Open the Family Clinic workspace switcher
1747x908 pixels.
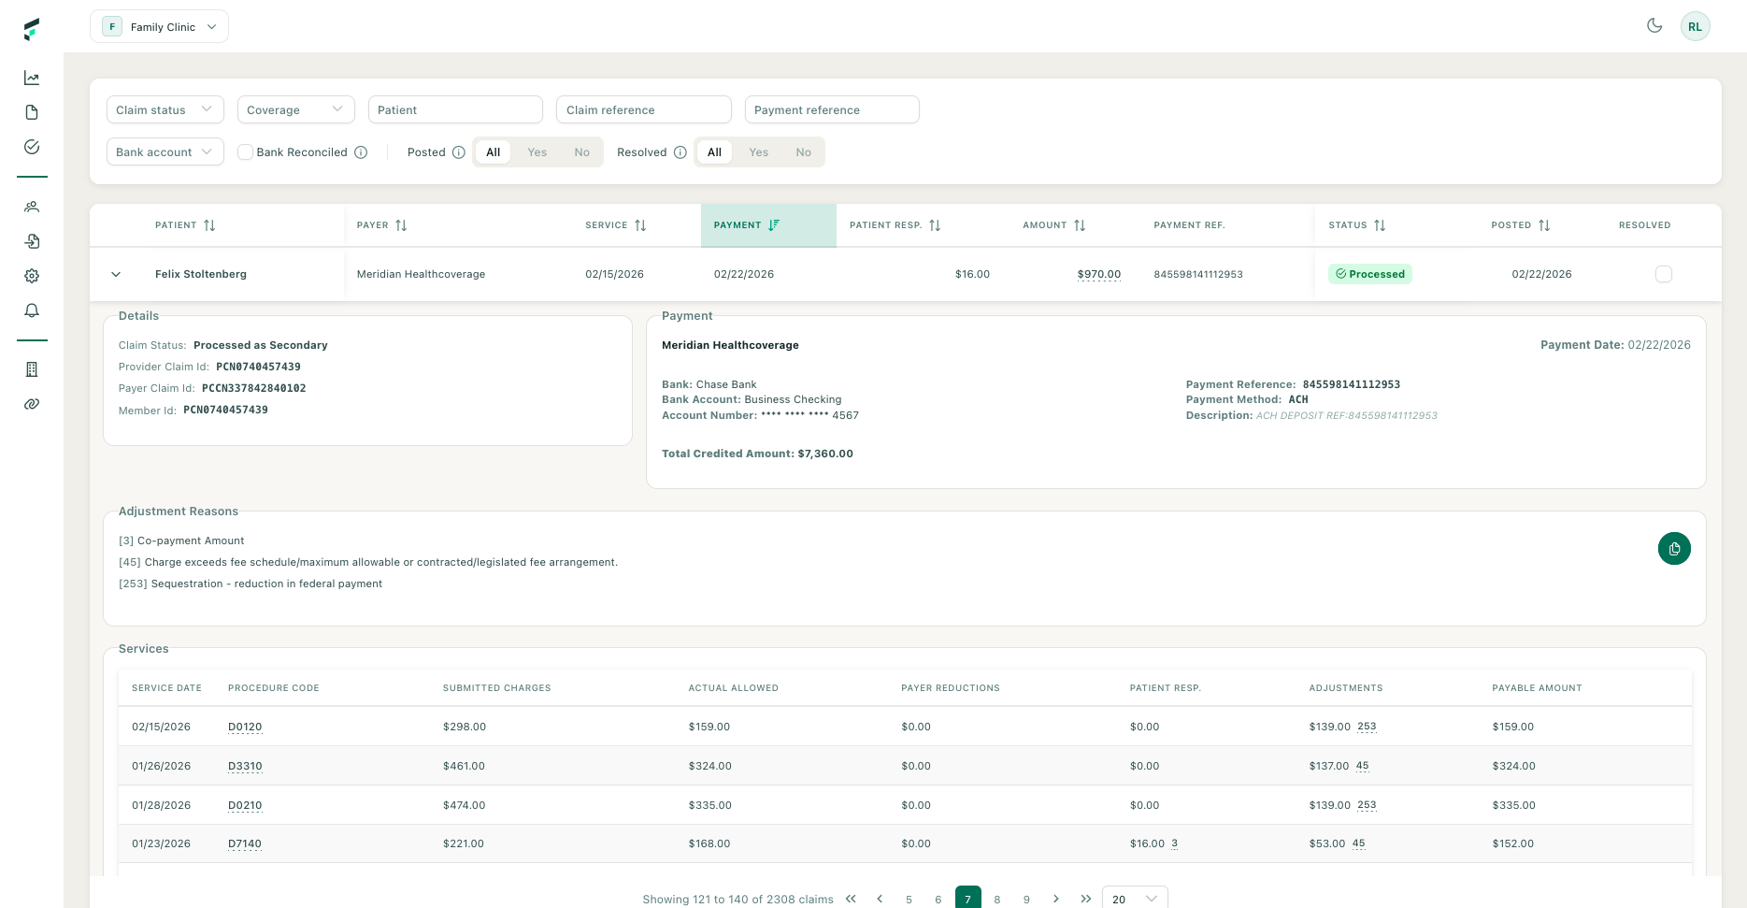point(159,26)
